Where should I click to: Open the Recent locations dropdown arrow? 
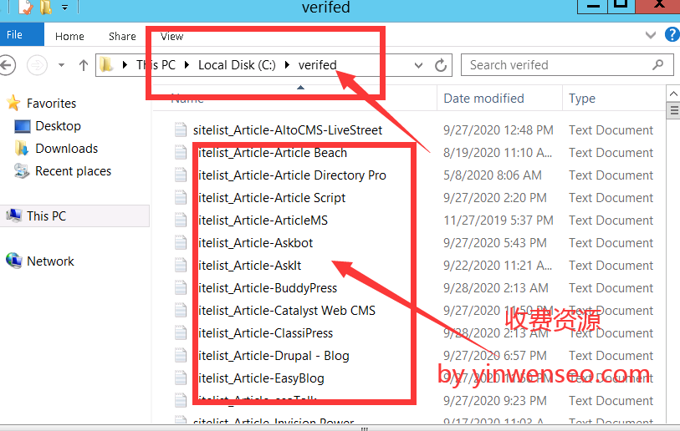[x=61, y=65]
